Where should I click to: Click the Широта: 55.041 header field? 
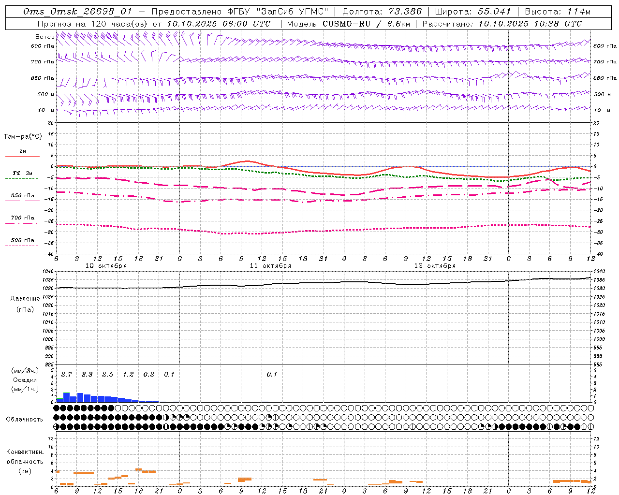point(473,12)
